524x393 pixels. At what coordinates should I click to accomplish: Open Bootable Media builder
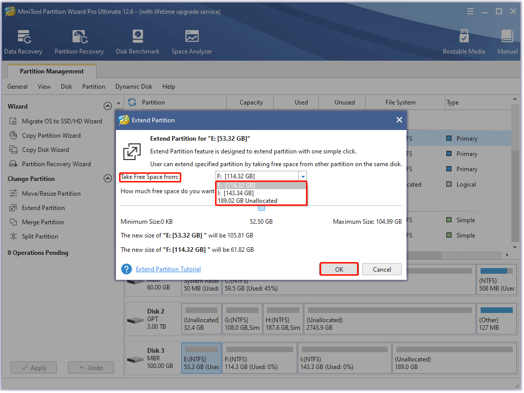(x=464, y=42)
